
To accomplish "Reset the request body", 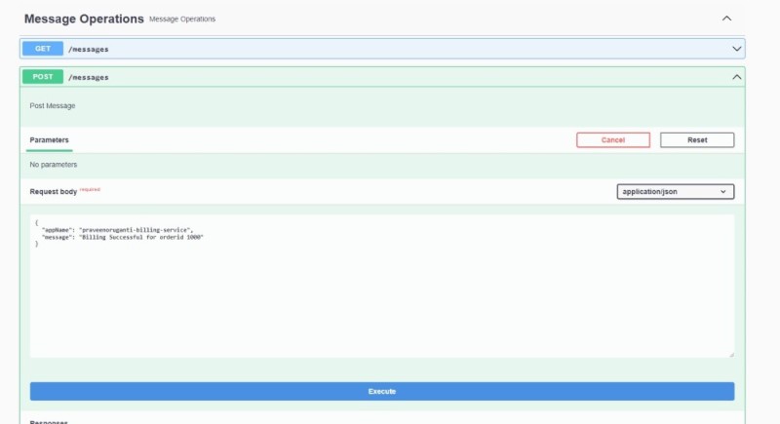I will coord(697,140).
